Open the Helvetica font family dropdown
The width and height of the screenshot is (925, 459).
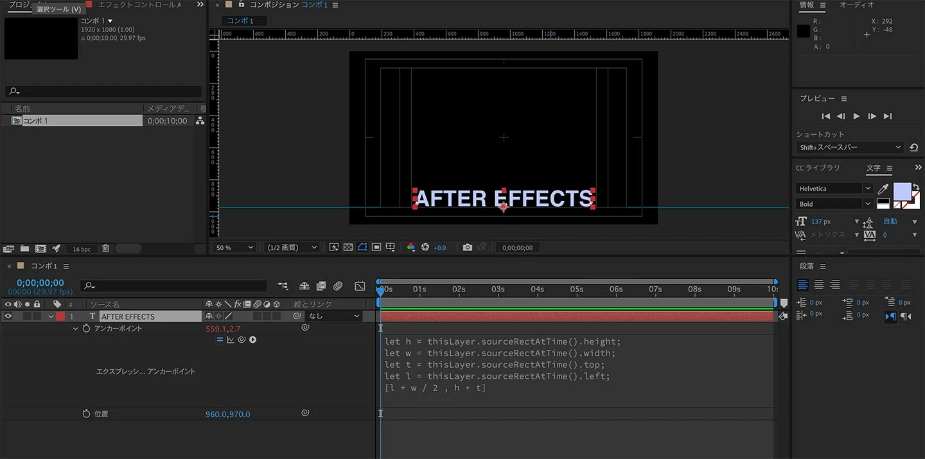point(834,189)
